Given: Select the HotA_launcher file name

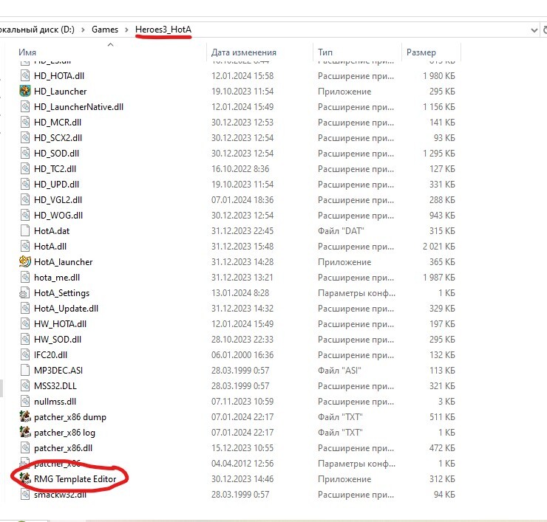Looking at the screenshot, I should coord(63,261).
